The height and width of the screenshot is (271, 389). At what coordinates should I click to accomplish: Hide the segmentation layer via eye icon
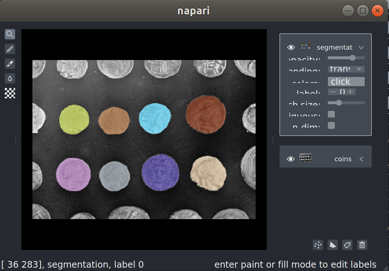[x=291, y=47]
